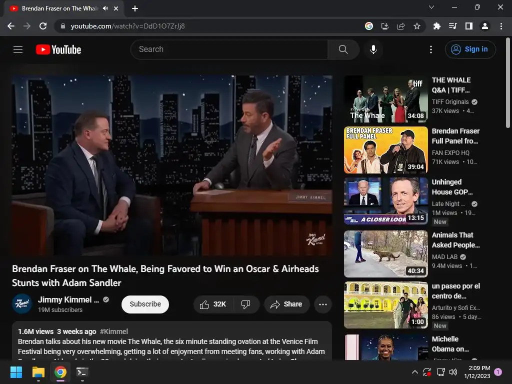Expand the video description text
The image size is (512, 384).
[172, 341]
